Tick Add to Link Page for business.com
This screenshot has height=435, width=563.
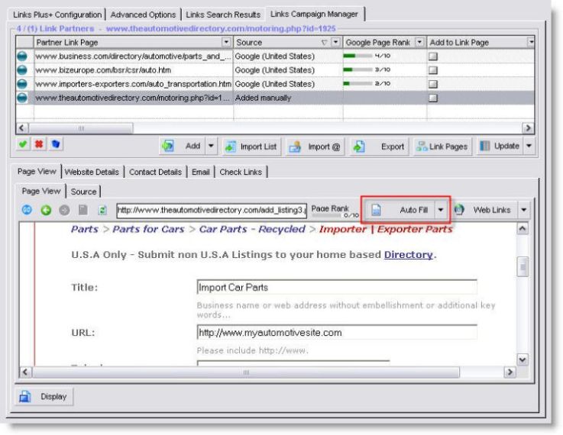click(433, 56)
